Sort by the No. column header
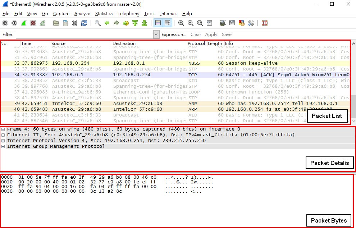Screen dimensions: 356x228 coord(10,44)
